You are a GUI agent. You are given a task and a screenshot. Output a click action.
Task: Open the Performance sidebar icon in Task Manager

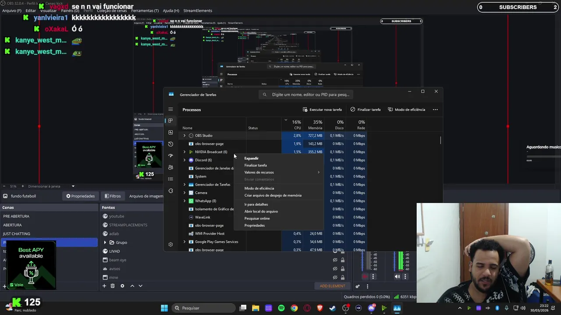[x=170, y=133]
